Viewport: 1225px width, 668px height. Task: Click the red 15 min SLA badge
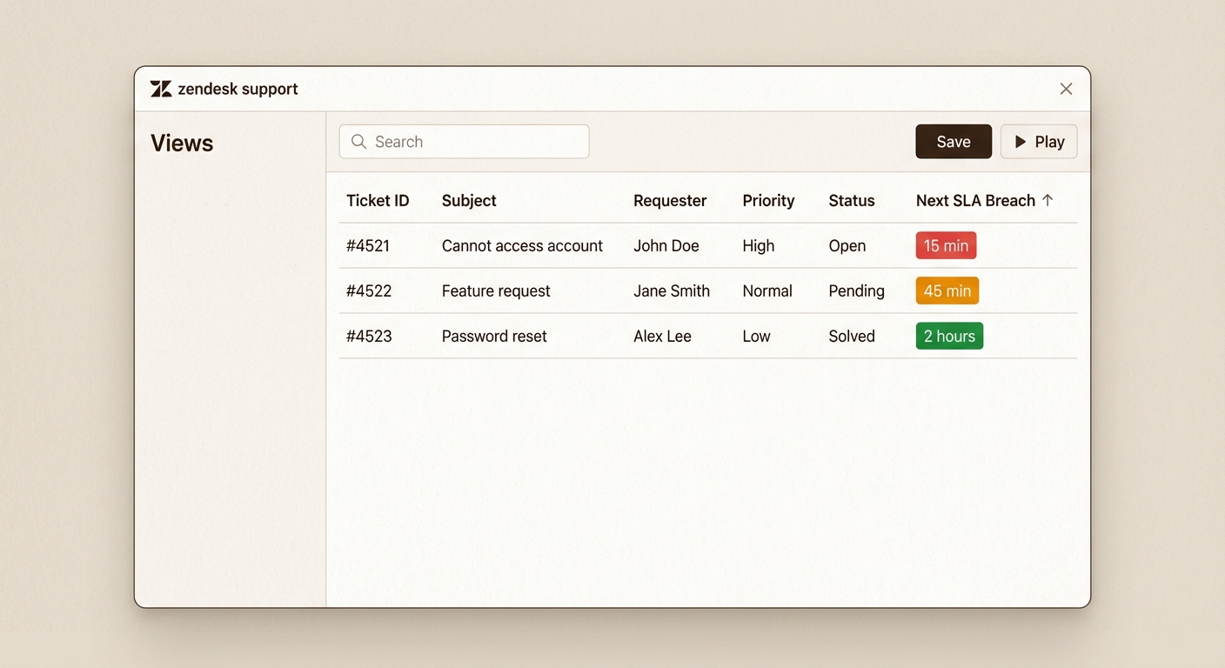tap(946, 246)
